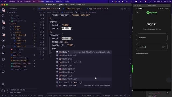This screenshot has width=172, height=97.
Task: Click the #F2F2F2 color swatch
Action: point(66,28)
